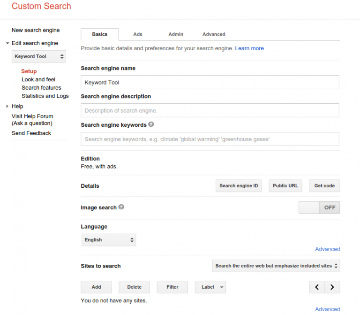
Task: Open the Language dropdown set to English
Action: [x=109, y=240]
